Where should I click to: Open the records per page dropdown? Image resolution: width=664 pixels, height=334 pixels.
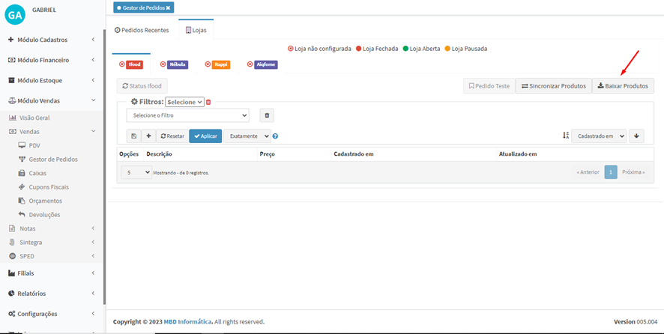[137, 172]
